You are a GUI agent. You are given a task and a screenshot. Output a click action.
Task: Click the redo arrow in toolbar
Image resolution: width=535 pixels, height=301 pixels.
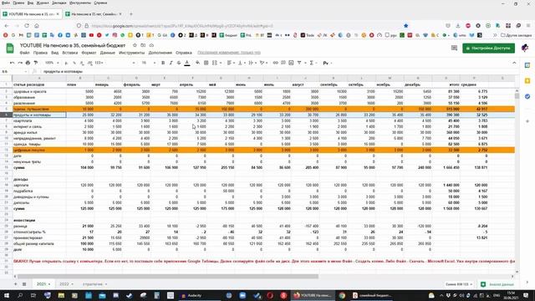point(20,63)
